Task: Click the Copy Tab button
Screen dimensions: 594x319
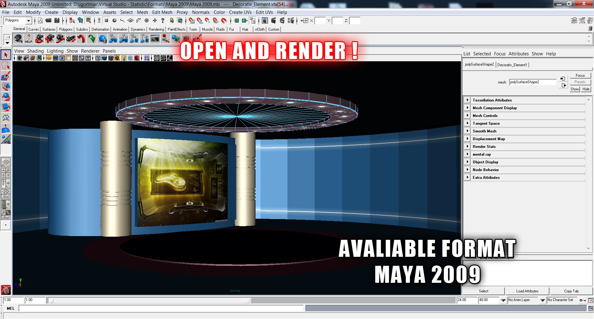Action: point(571,291)
